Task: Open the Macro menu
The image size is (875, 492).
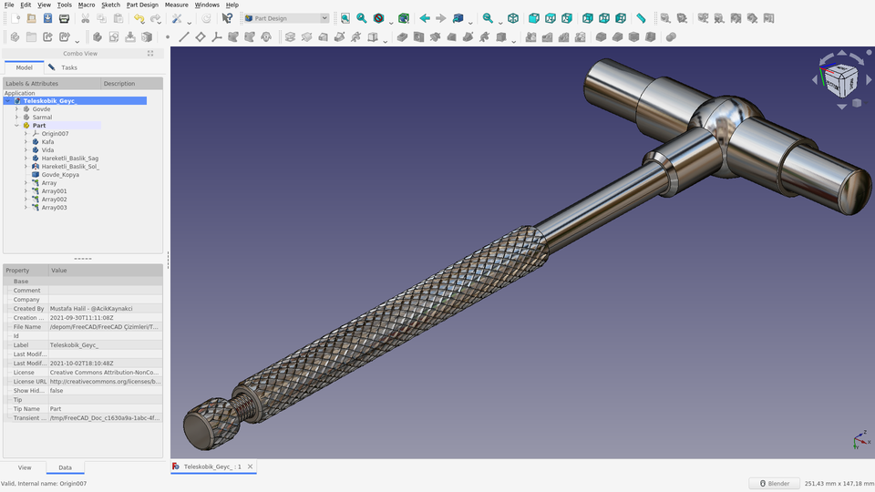Action: 87,5
